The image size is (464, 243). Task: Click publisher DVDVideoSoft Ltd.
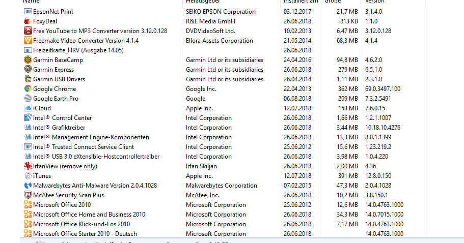[211, 31]
